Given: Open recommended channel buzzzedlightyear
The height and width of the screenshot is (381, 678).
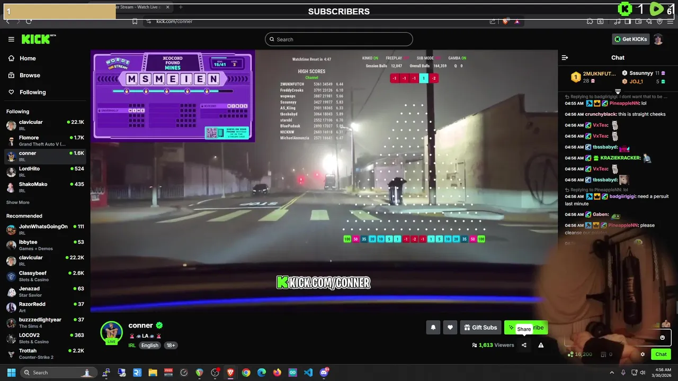Looking at the screenshot, I should pyautogui.click(x=45, y=322).
